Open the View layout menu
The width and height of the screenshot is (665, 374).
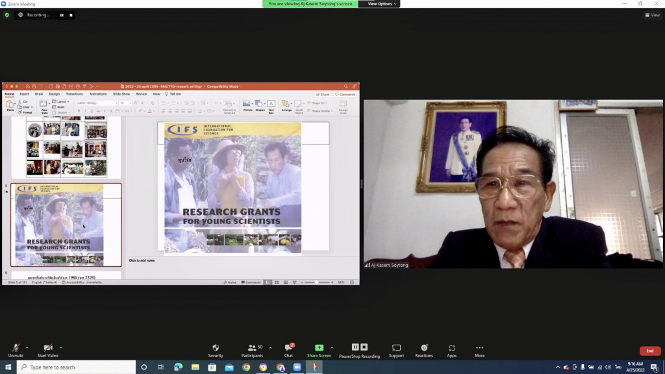pos(652,15)
